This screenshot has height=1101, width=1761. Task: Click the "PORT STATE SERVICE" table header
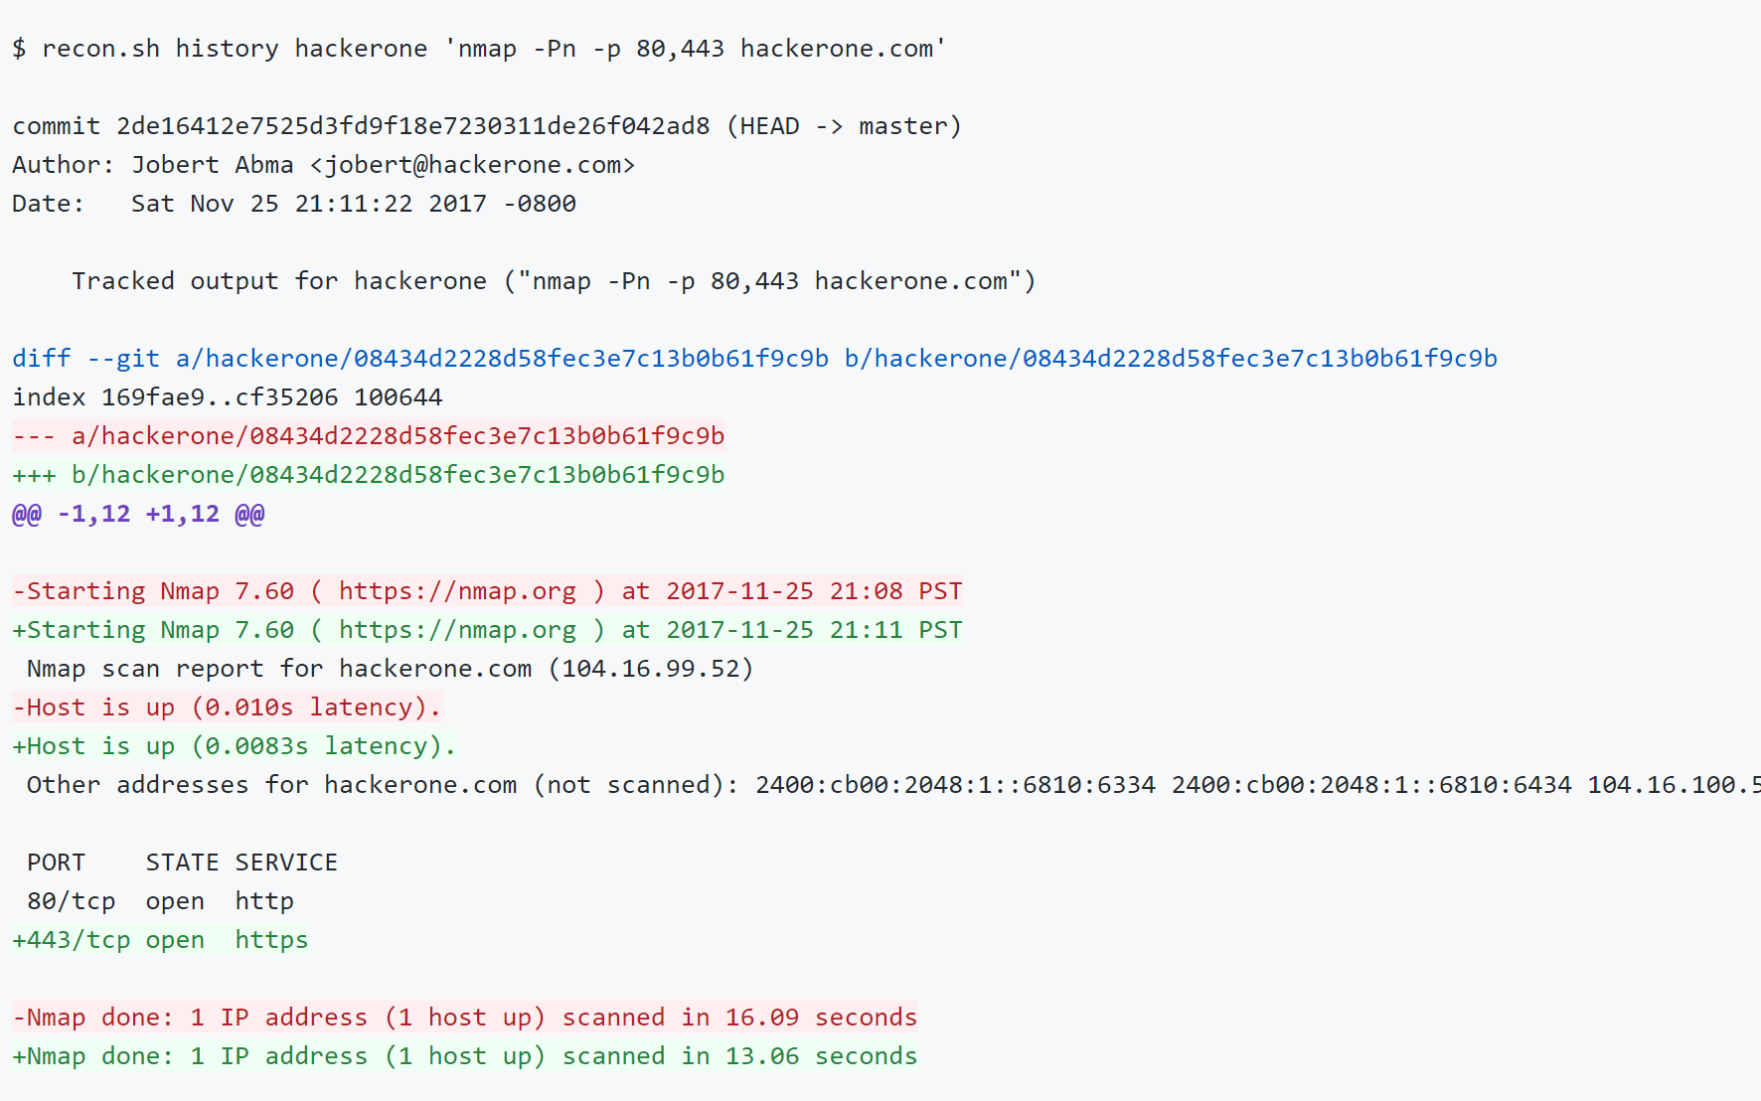click(182, 863)
